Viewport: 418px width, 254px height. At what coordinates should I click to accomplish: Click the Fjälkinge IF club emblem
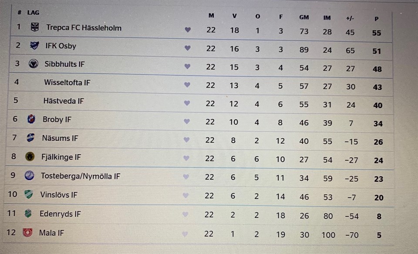tap(30, 157)
